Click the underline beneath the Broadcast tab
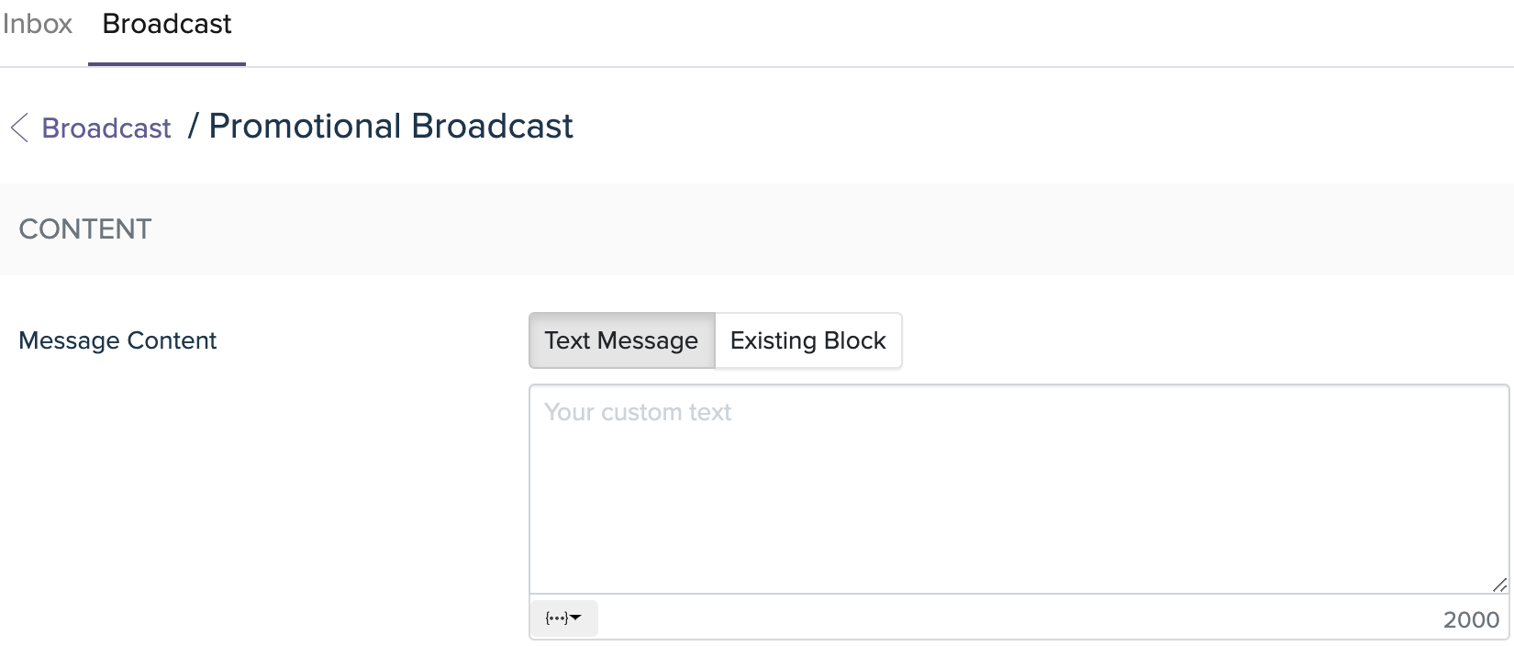The height and width of the screenshot is (646, 1514). (x=167, y=64)
